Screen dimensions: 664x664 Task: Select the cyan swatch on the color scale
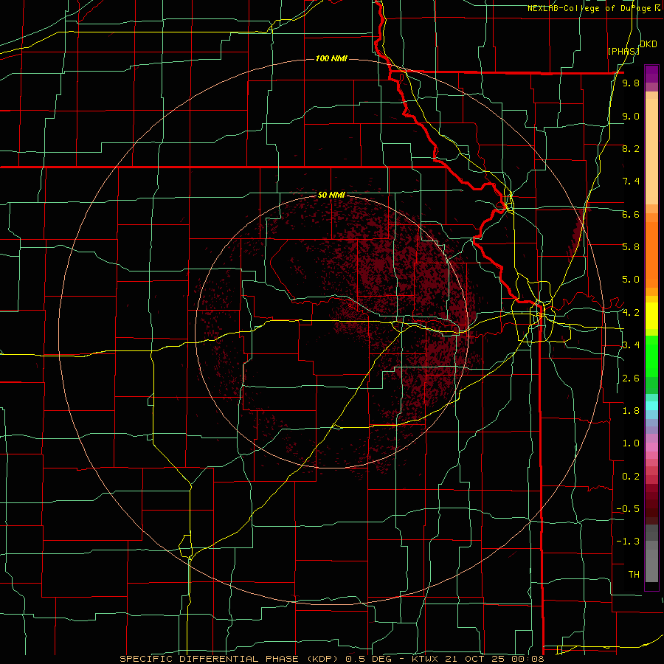[x=651, y=406]
